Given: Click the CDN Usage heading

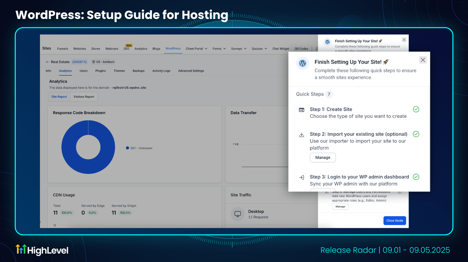Looking at the screenshot, I should [x=64, y=195].
